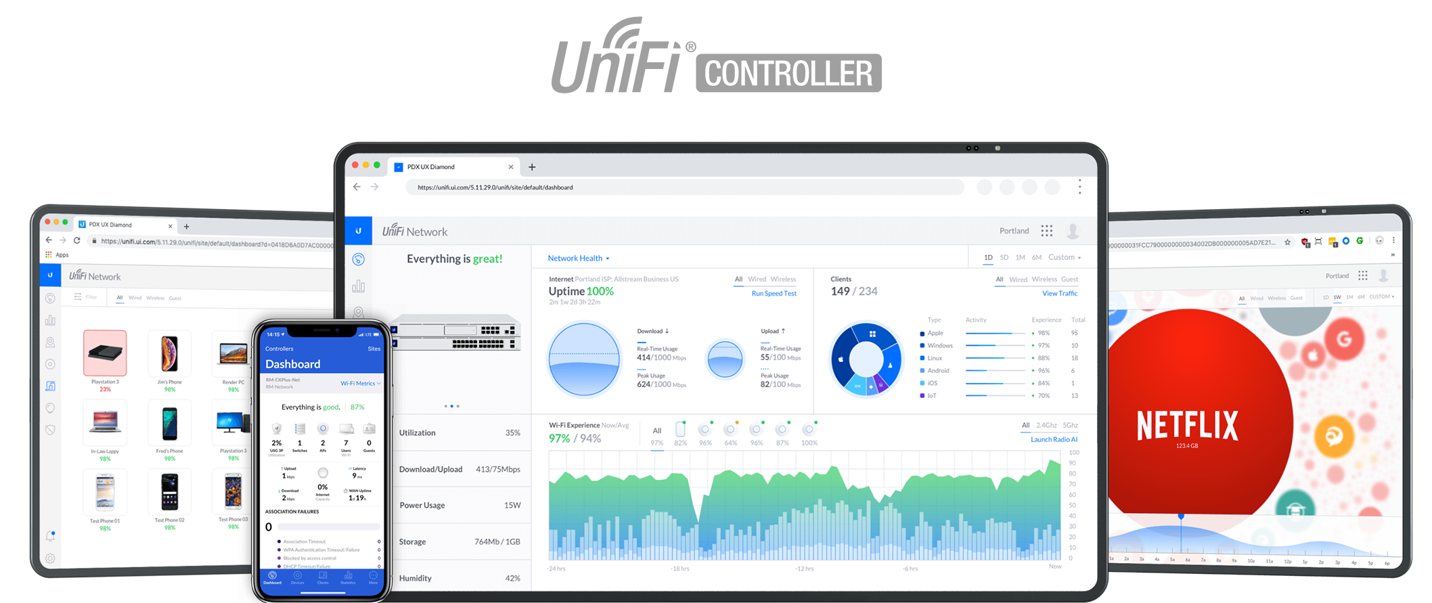The height and width of the screenshot is (603, 1432).
Task: Click the address bar on center tablet
Action: click(684, 187)
